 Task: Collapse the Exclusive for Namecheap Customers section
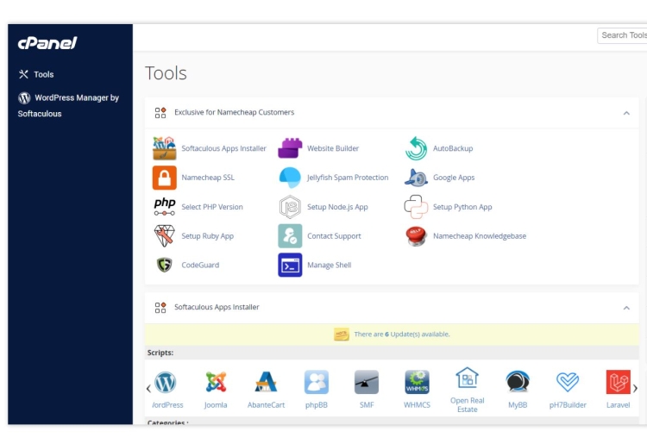pyautogui.click(x=625, y=113)
